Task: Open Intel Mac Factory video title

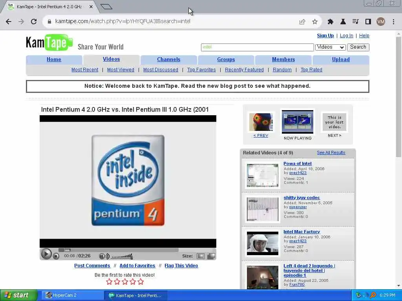Action: point(301,232)
